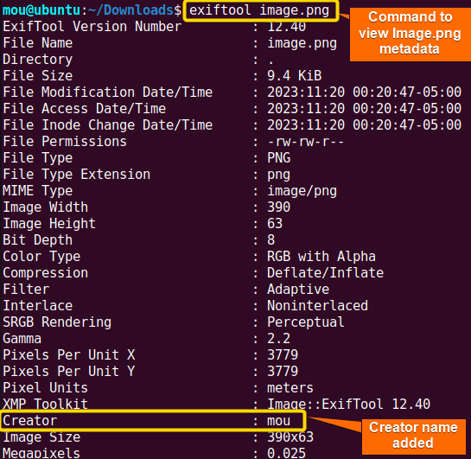The width and height of the screenshot is (471, 459).
Task: Click the Image Size value '390x63'
Action: point(290,437)
